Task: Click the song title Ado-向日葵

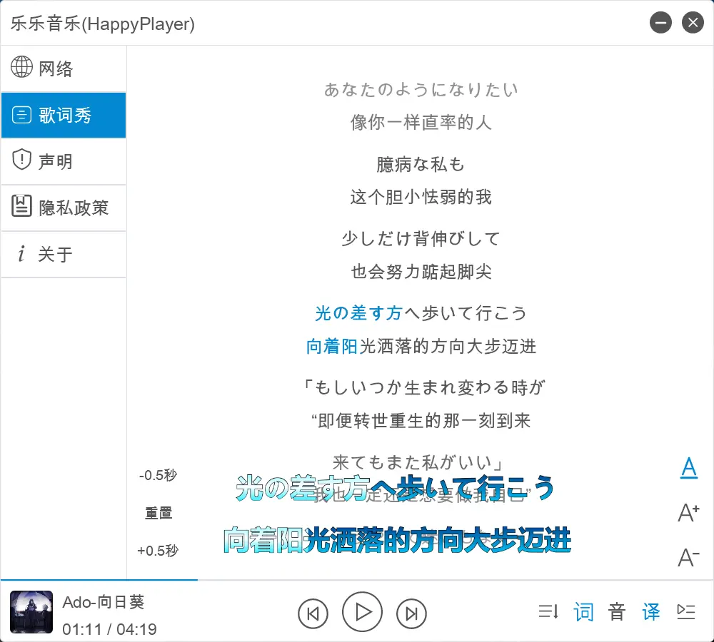Action: coord(104,602)
